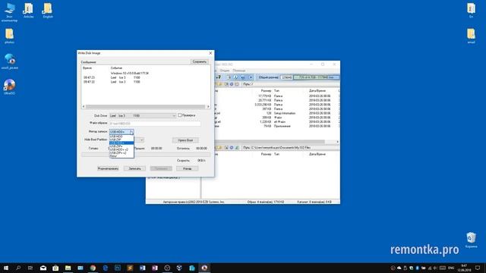The height and width of the screenshot is (273, 486).
Task: Open Word from the taskbar
Action: tap(142, 268)
